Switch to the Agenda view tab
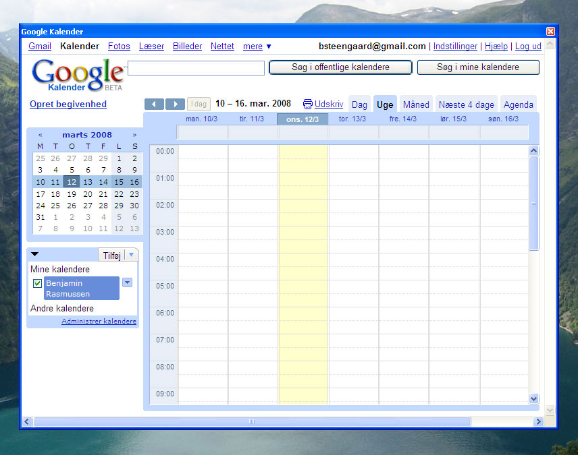This screenshot has height=455, width=578. 518,104
